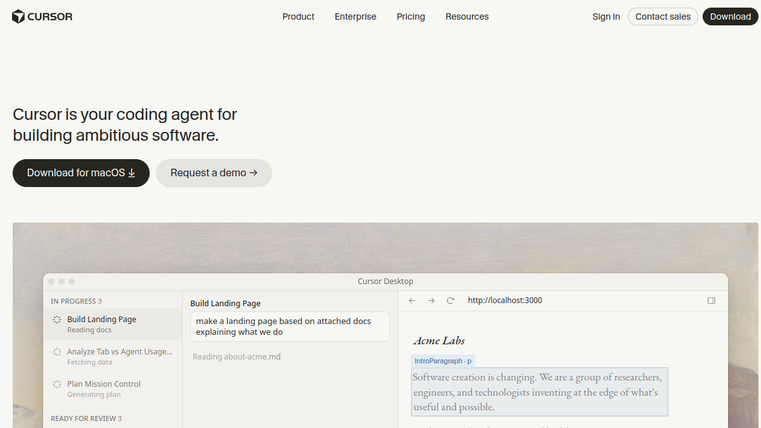Screen dimensions: 761x428
Task: Click the Sign in link
Action: point(606,16)
